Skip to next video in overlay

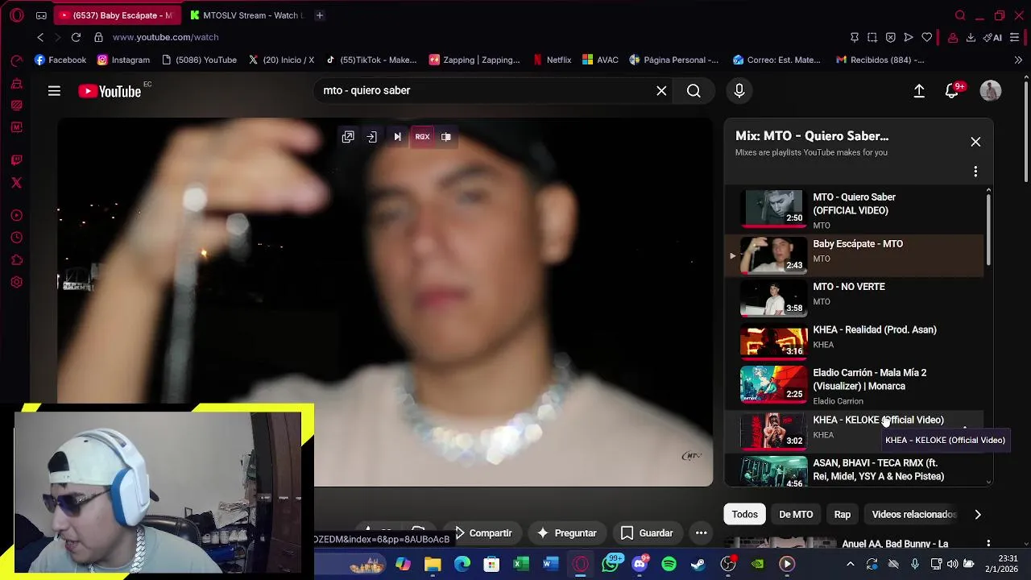click(x=397, y=137)
